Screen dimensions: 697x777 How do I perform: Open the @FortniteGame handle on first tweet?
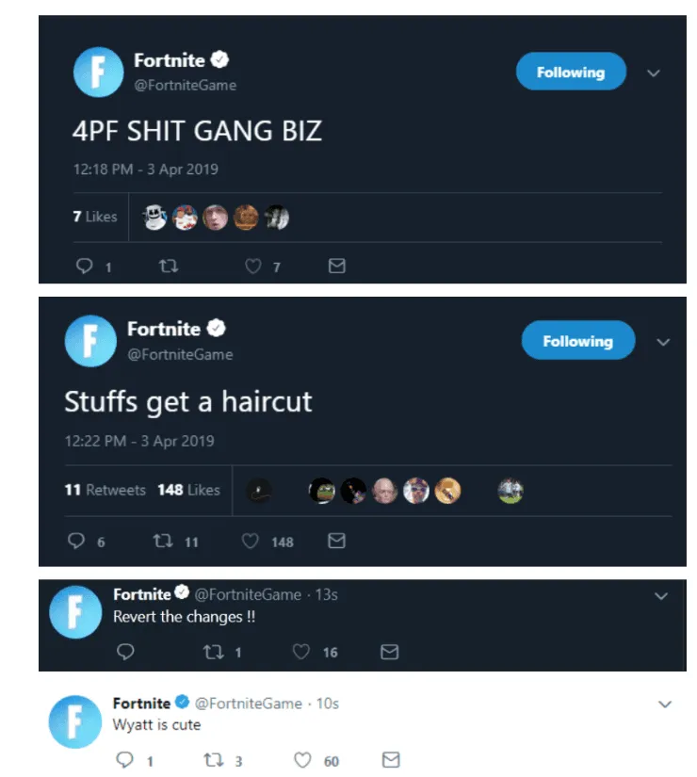pos(185,85)
